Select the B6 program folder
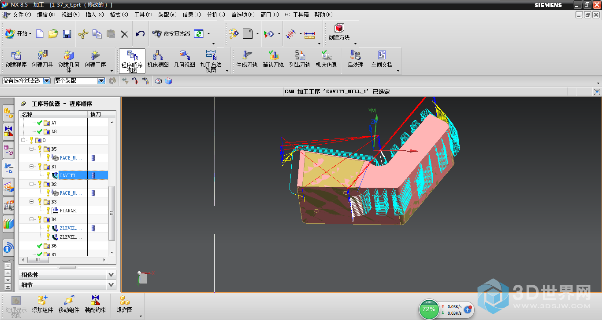The height and width of the screenshot is (320, 602). pos(54,246)
